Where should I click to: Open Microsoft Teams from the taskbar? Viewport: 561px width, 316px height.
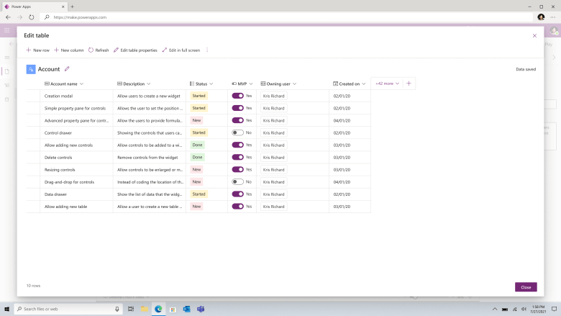coord(201,309)
